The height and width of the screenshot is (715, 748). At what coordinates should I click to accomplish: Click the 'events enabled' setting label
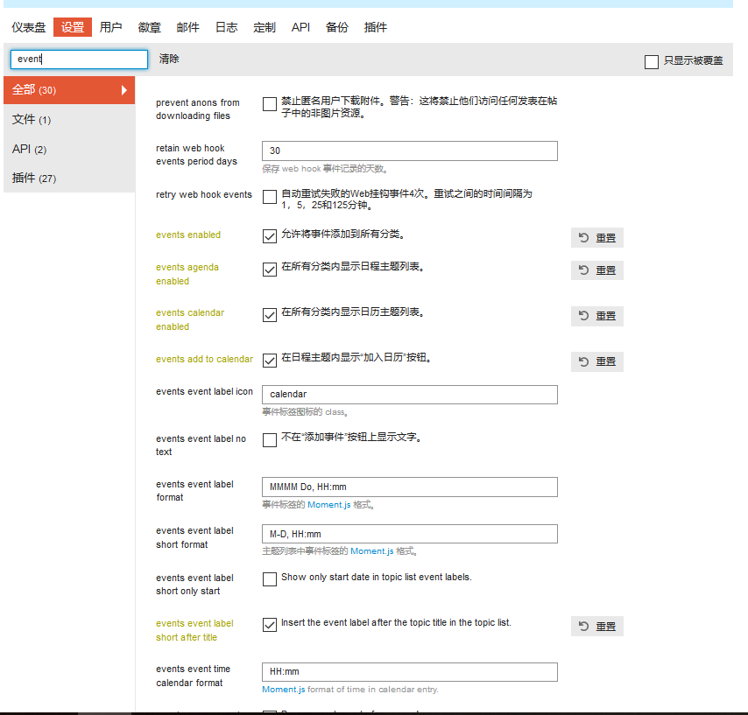coord(188,235)
